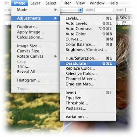Viewport: 137px width, 137px height.
Task: Apply Invert adjustment
Action: coord(88,92)
